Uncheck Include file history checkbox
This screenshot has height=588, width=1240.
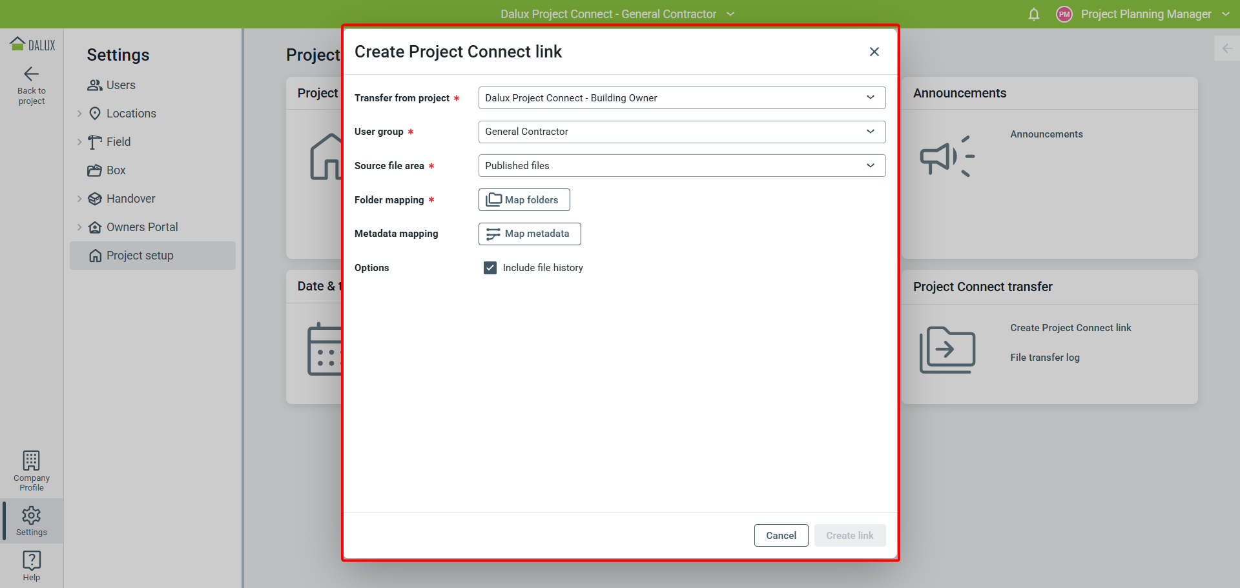[490, 268]
